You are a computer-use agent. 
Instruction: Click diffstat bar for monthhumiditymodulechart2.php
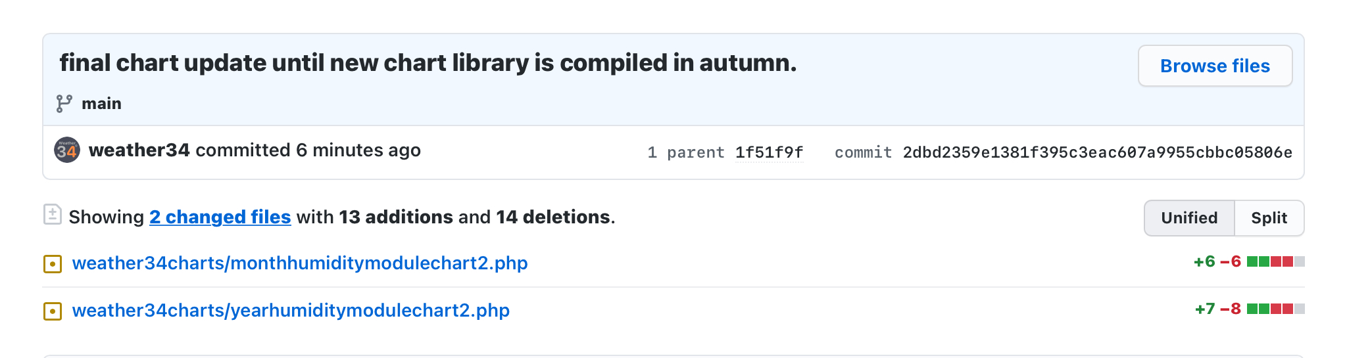tap(1276, 262)
